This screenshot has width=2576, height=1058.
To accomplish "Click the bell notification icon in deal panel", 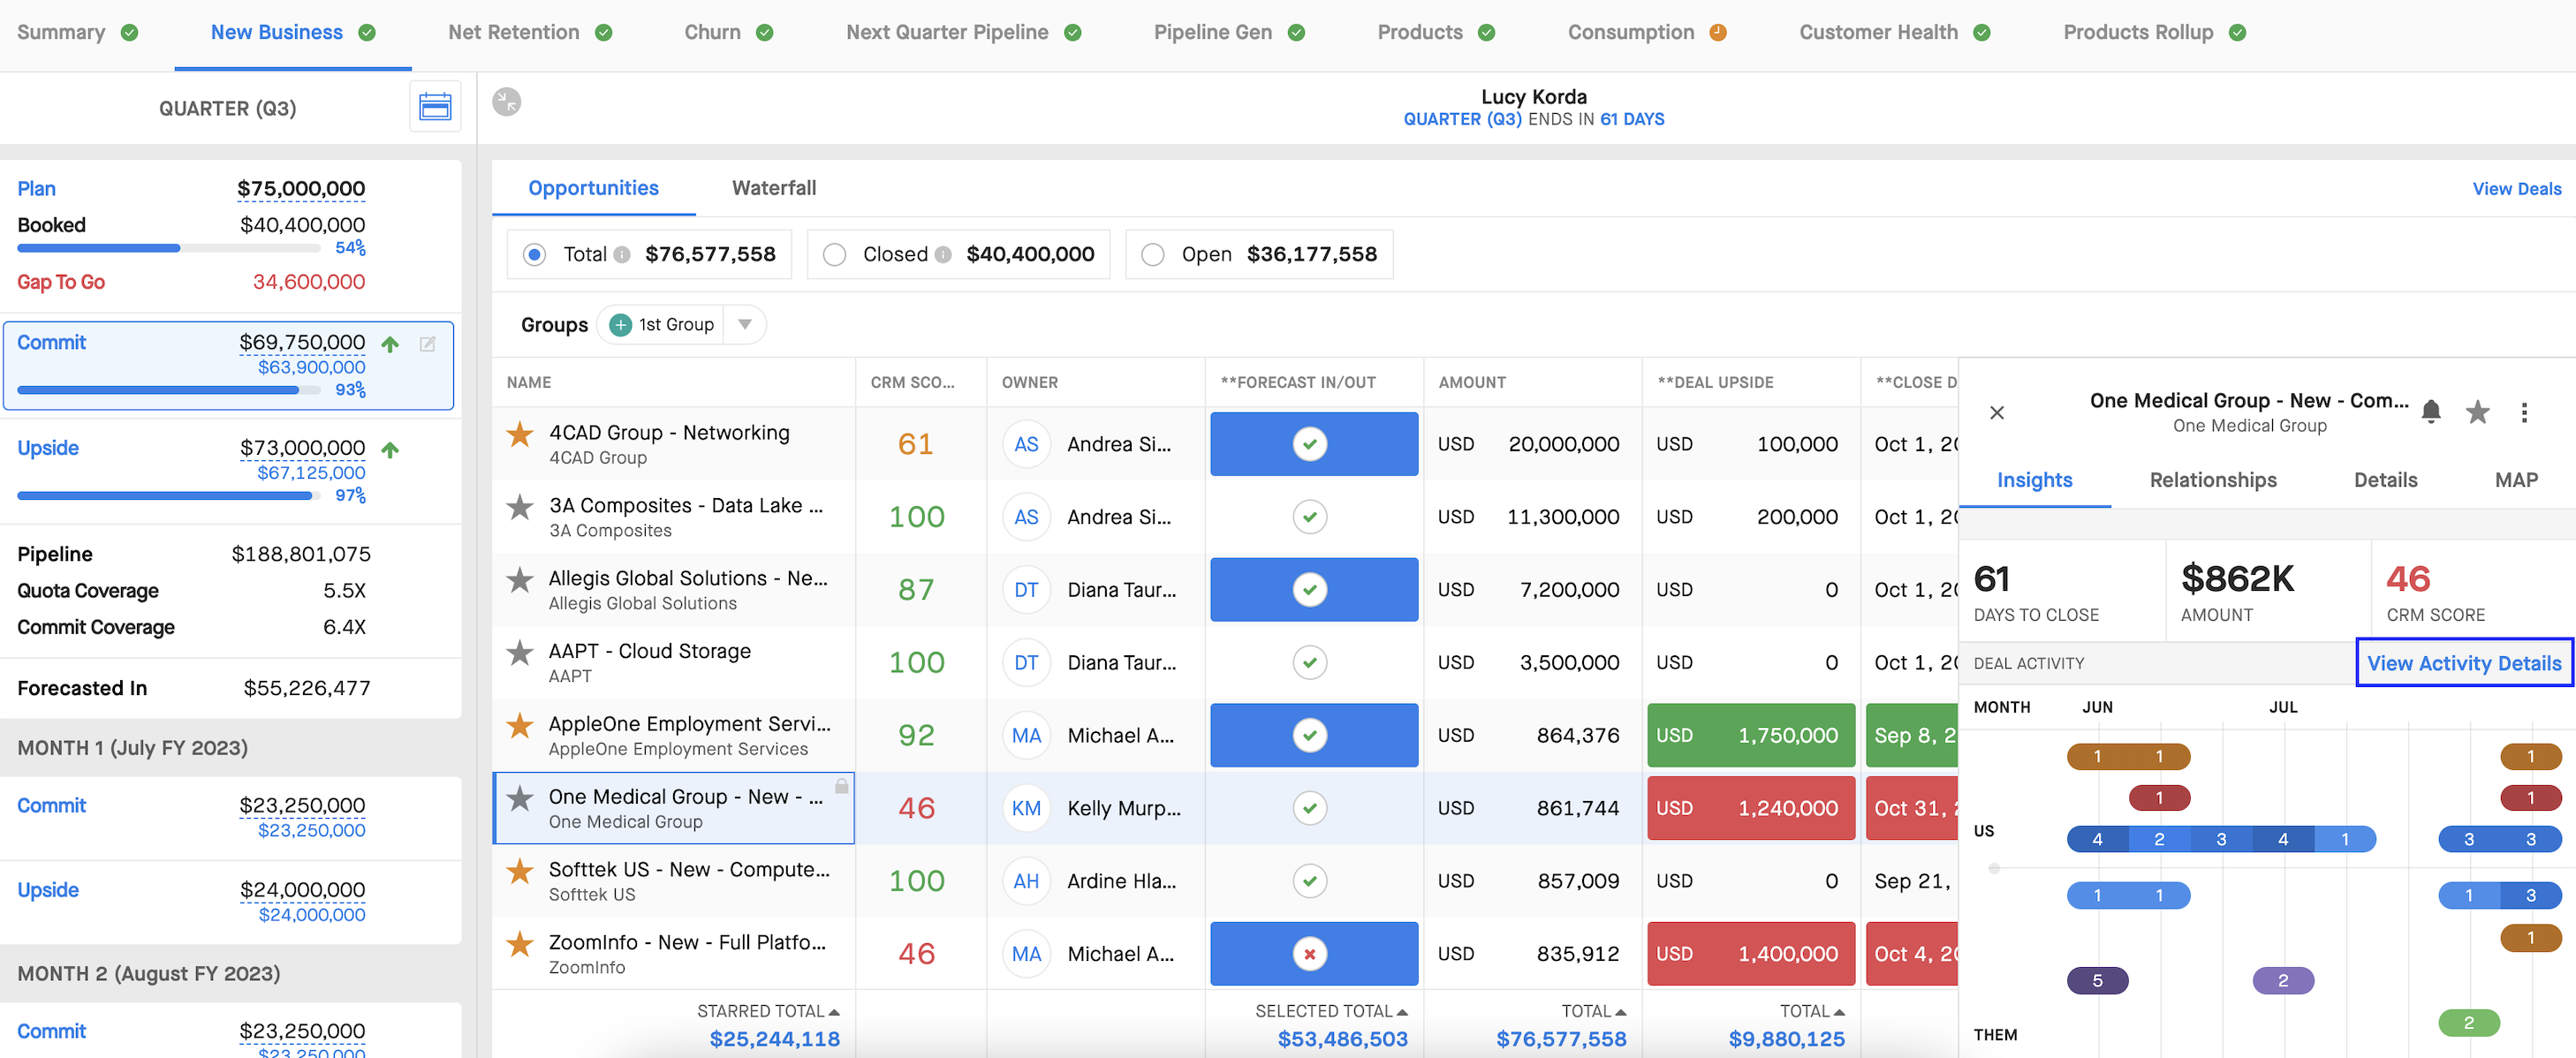I will pyautogui.click(x=2431, y=411).
